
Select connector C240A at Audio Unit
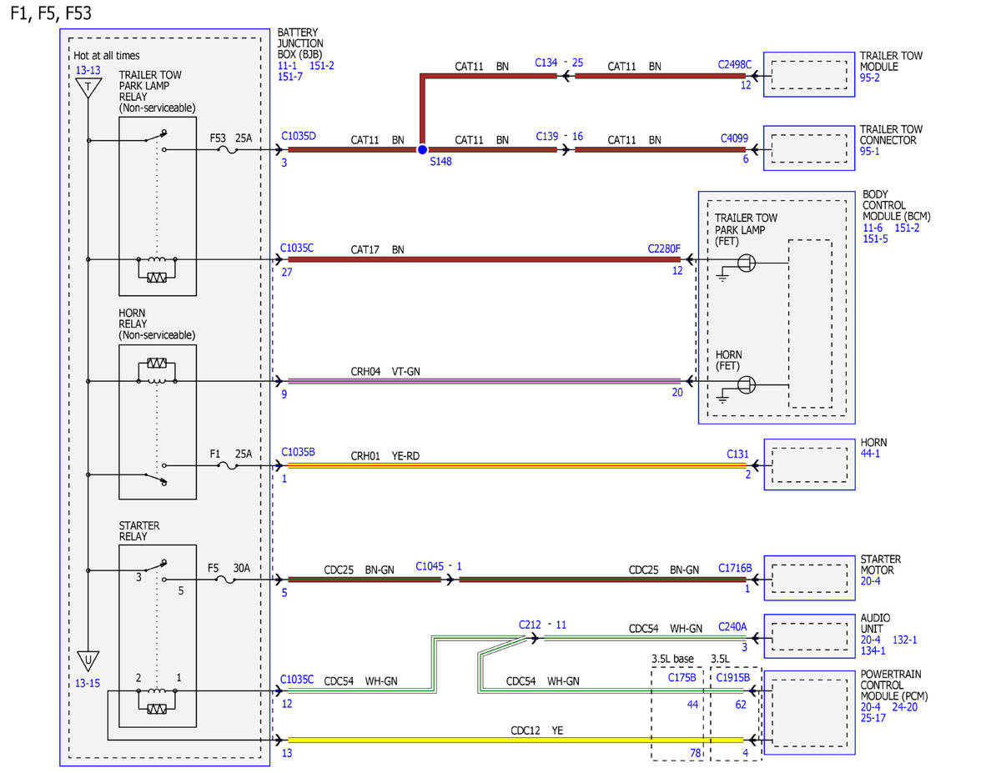point(733,626)
